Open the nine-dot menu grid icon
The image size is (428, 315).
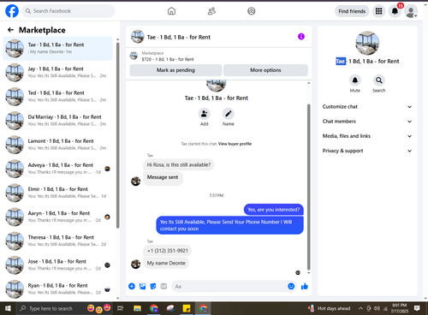pyautogui.click(x=378, y=11)
